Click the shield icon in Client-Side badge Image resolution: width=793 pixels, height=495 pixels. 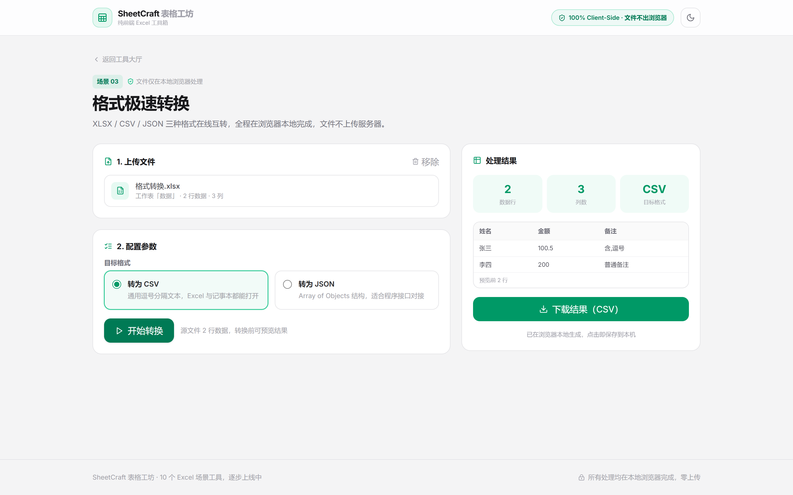click(x=562, y=18)
